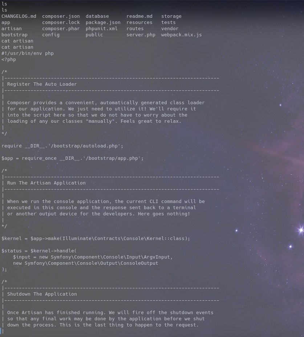Click server.php in the listing
This screenshot has height=337, width=304.
click(141, 35)
